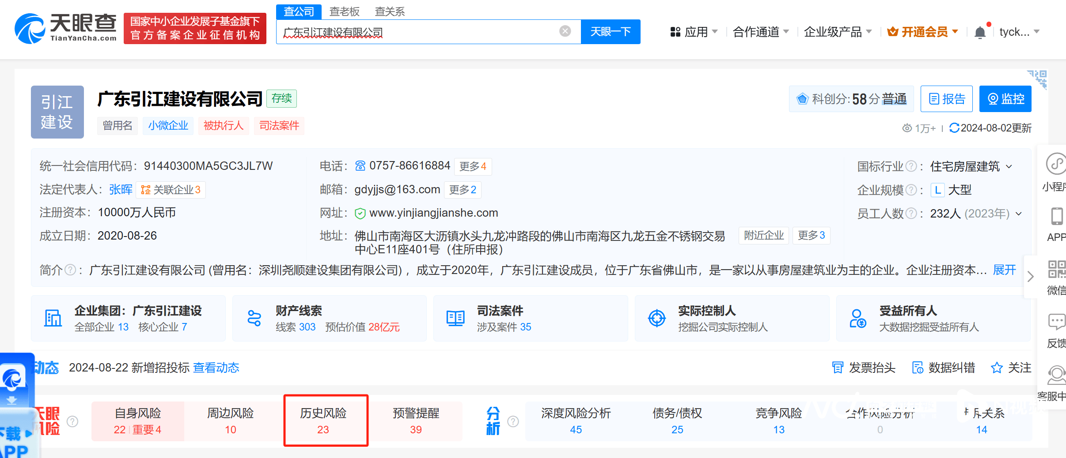The image size is (1066, 458).
Task: Expand the 住宅房屋建筑 industry chevron
Action: [x=1009, y=167]
